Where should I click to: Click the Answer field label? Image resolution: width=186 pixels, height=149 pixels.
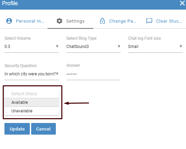pos(73,65)
